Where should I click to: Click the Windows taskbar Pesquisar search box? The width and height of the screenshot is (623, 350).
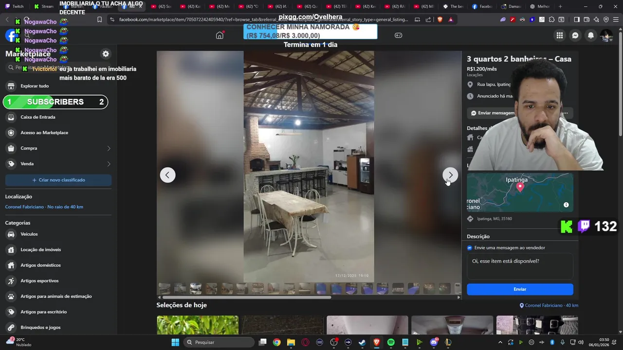(219, 342)
